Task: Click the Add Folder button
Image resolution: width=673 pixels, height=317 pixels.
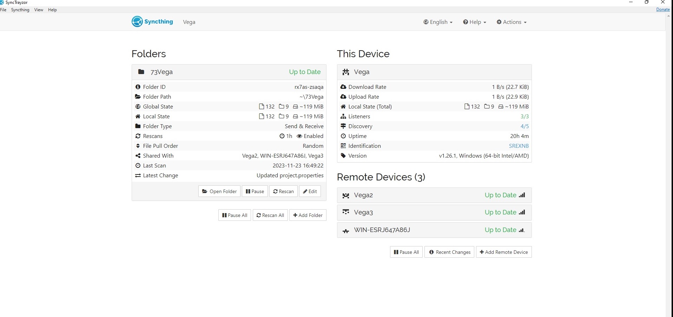Action: point(308,215)
